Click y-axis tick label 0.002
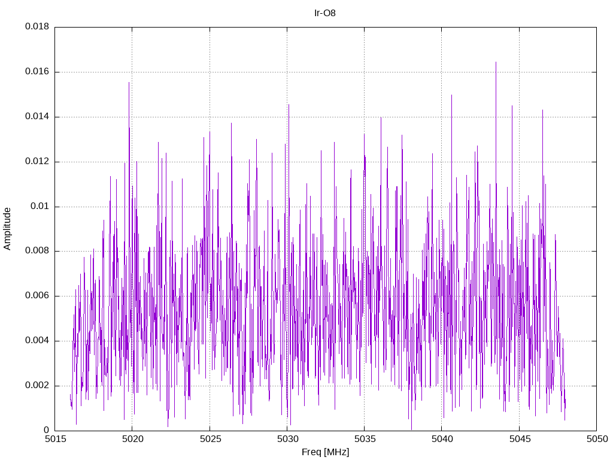This screenshot has height=460, width=613. pyautogui.click(x=37, y=385)
